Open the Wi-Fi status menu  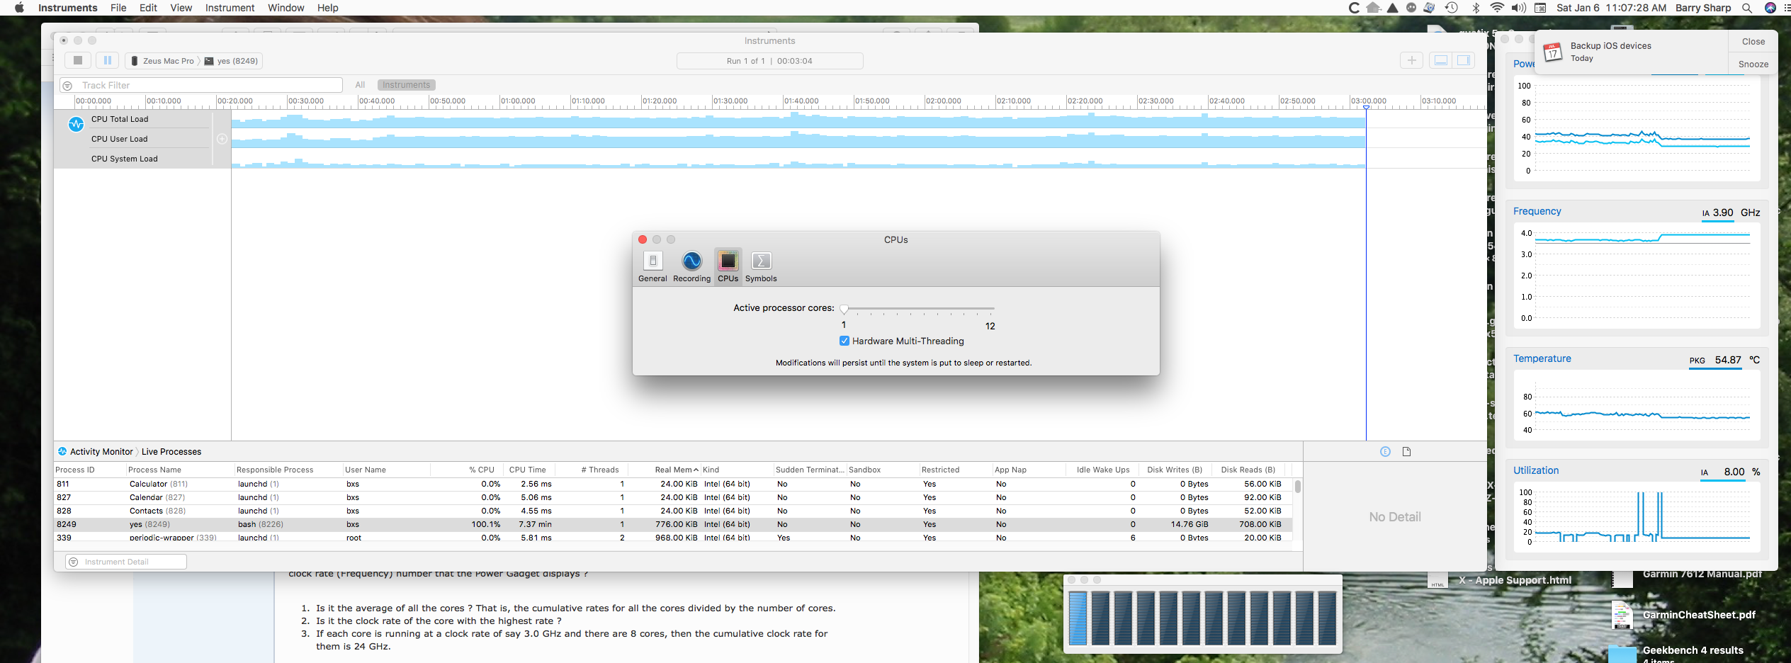[x=1497, y=8]
